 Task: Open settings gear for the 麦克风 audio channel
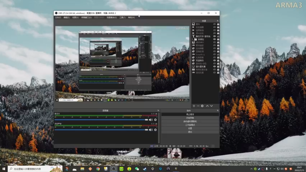(155, 120)
